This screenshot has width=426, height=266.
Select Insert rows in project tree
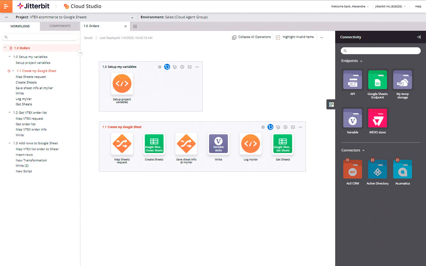pos(24,155)
